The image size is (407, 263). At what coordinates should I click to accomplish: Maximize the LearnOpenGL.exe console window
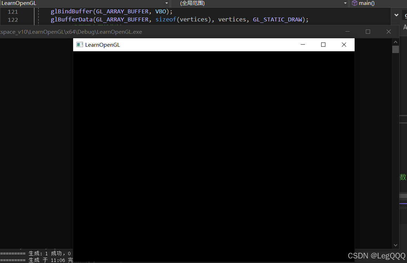(x=368, y=32)
